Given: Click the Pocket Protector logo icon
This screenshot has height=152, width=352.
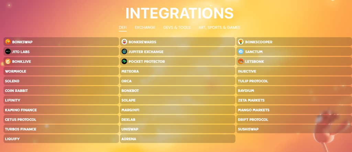Looking at the screenshot, I should click(124, 61).
